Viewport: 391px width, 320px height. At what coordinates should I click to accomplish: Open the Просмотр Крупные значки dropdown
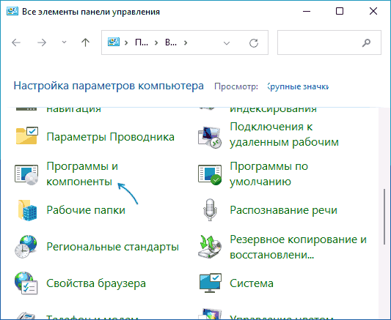(x=298, y=86)
